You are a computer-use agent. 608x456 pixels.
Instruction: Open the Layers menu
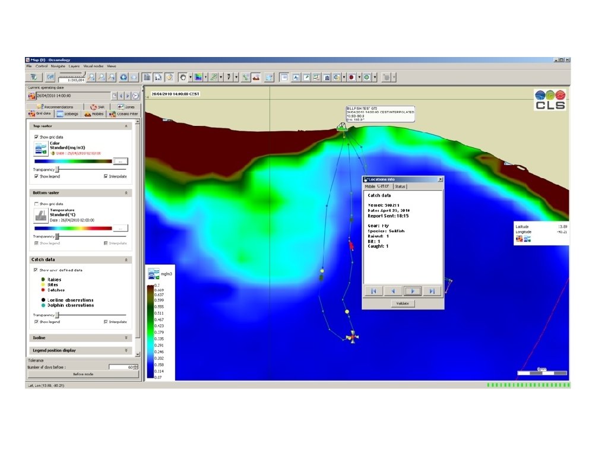tap(74, 66)
